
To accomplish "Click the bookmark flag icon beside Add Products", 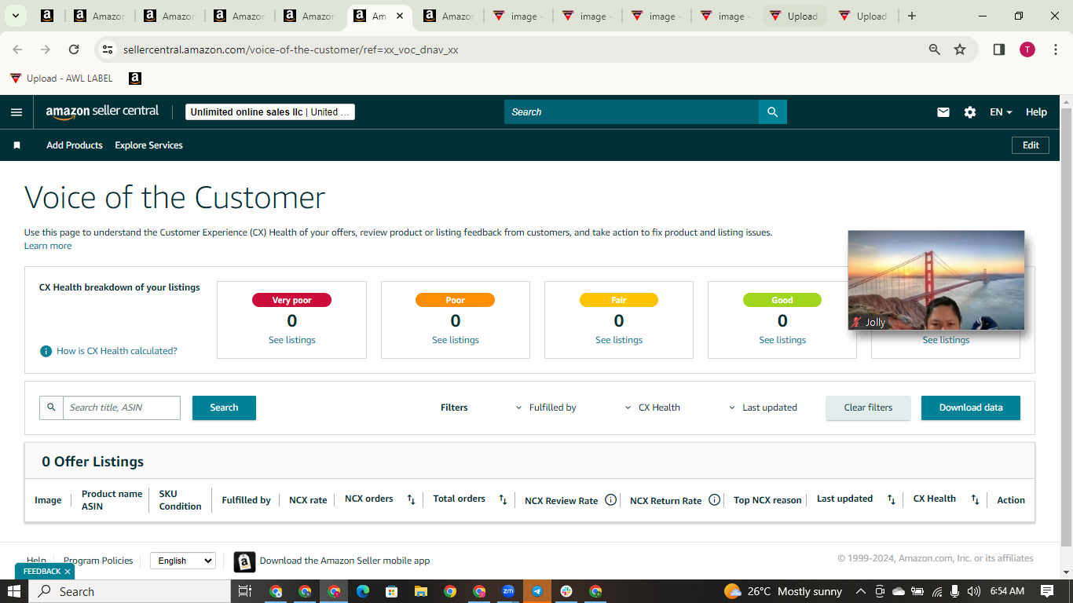I will [16, 145].
